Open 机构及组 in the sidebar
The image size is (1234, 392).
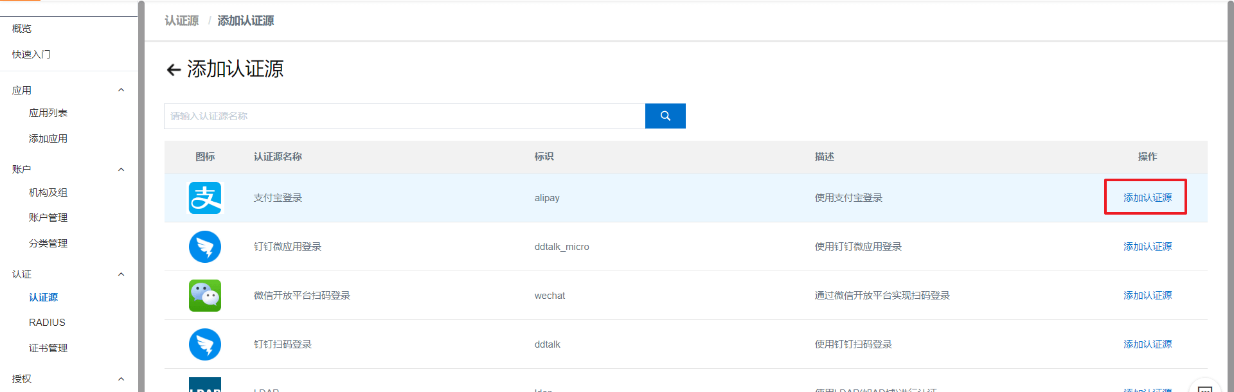point(48,193)
